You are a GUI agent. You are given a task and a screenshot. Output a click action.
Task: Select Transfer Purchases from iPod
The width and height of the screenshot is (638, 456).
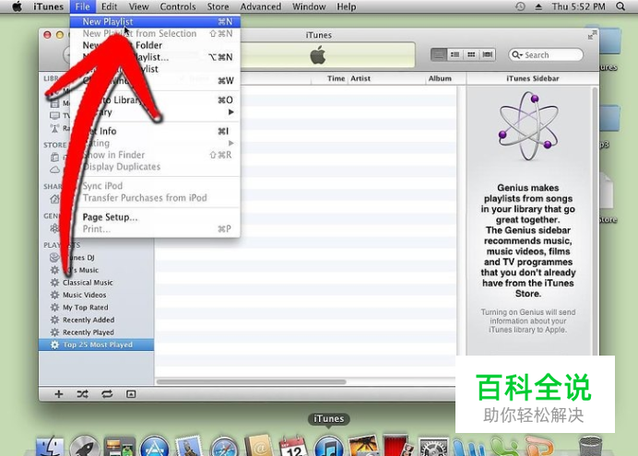tap(155, 197)
